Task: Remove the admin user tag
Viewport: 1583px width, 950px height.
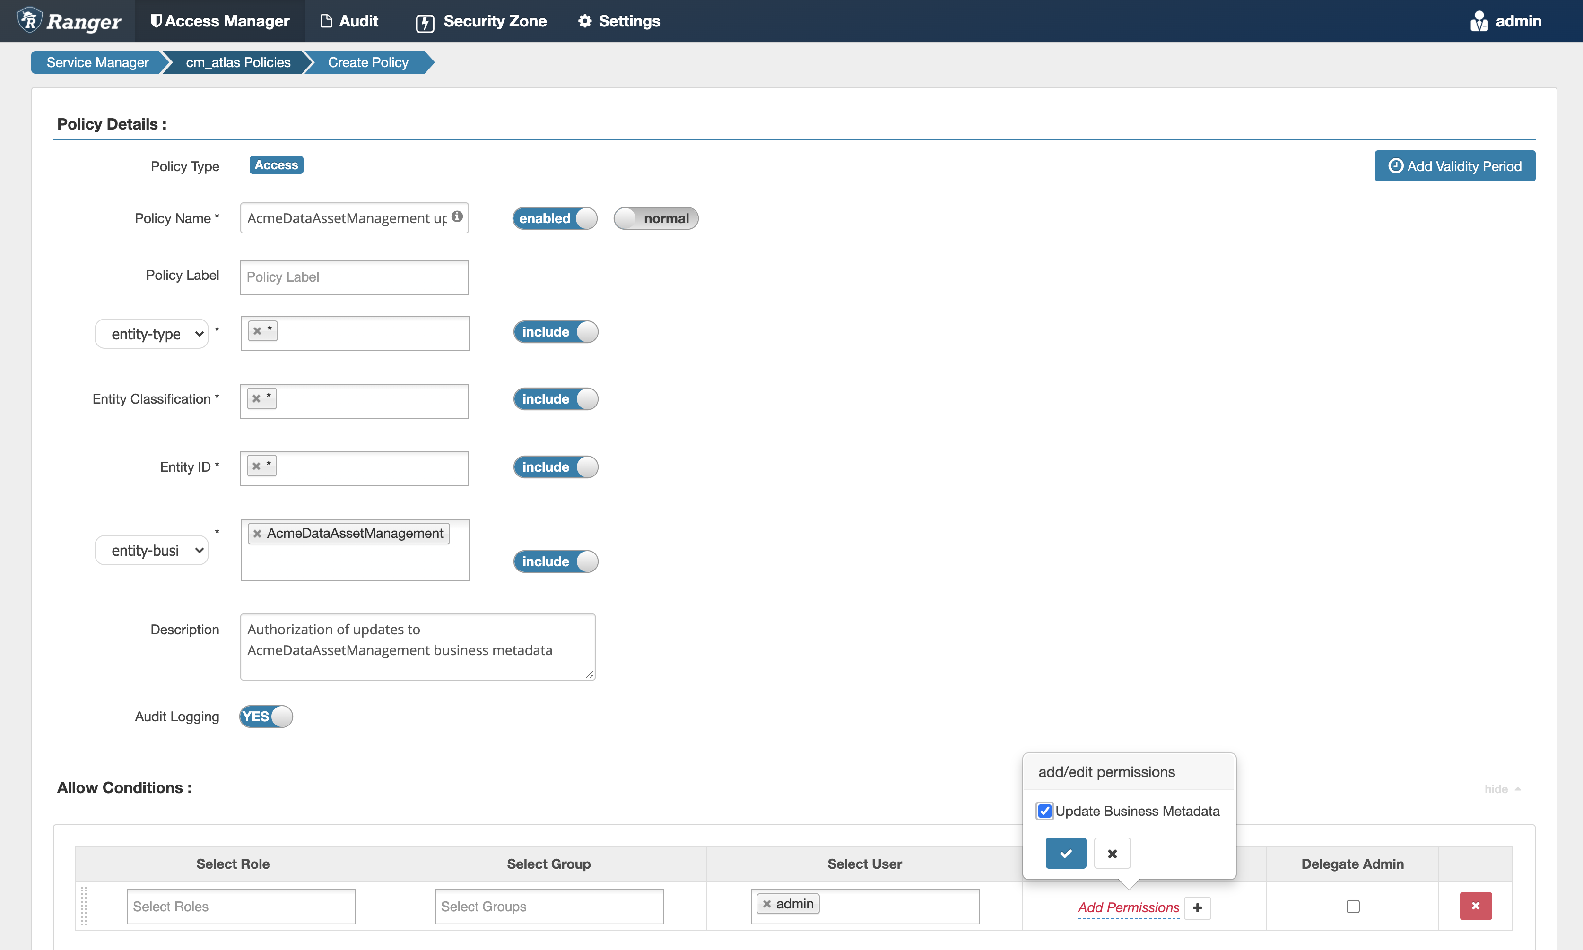Action: 766,904
